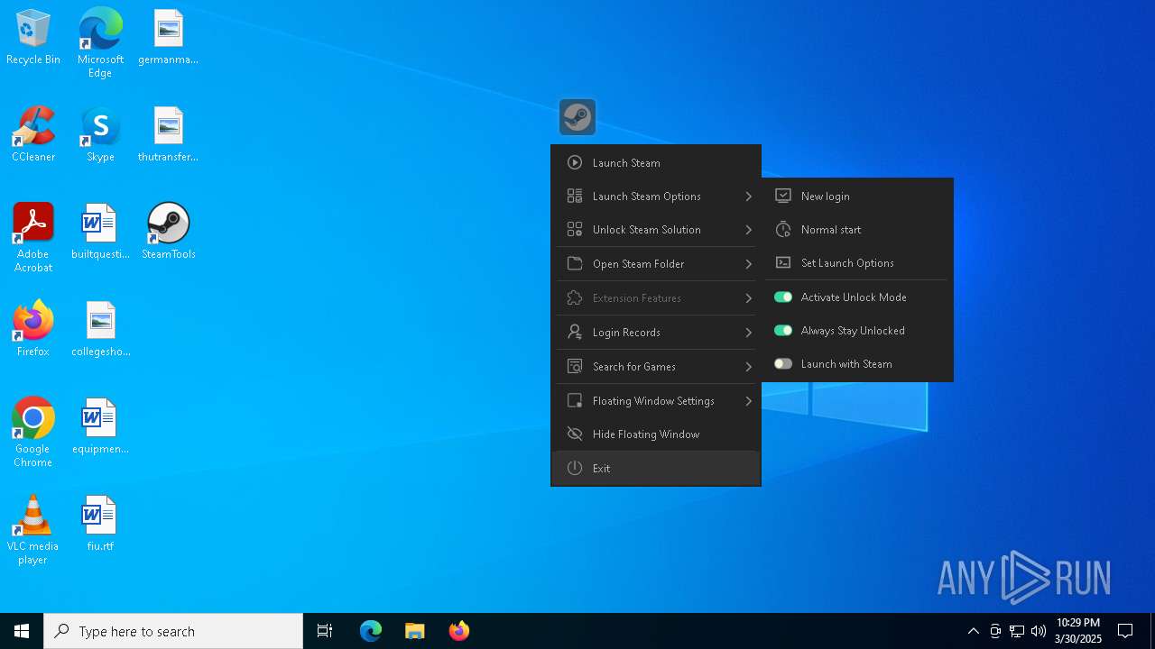The width and height of the screenshot is (1155, 649).
Task: Choose New login in the submenu
Action: (857, 197)
